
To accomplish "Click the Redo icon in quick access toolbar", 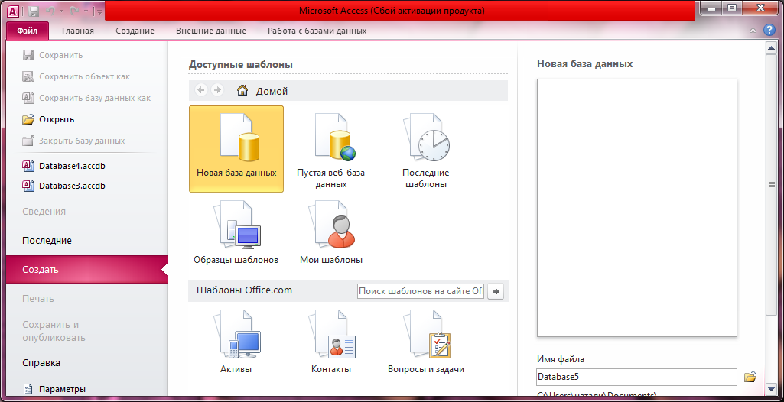I will (73, 11).
